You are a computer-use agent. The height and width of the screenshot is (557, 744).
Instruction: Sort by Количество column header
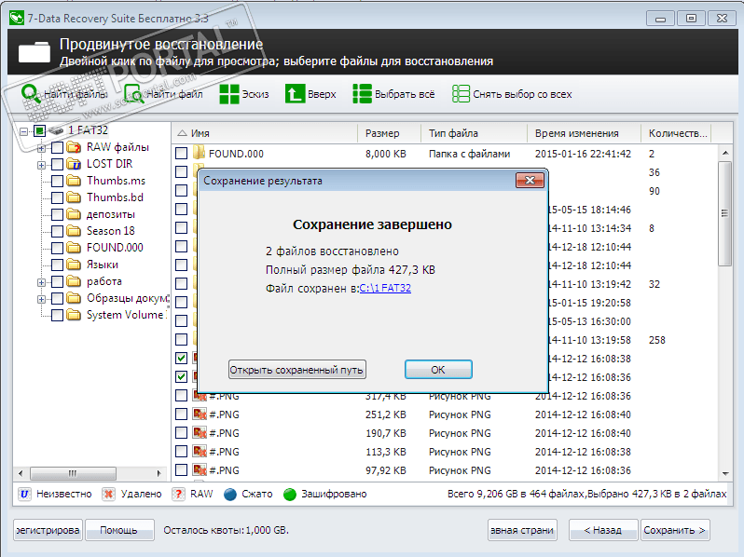[676, 133]
